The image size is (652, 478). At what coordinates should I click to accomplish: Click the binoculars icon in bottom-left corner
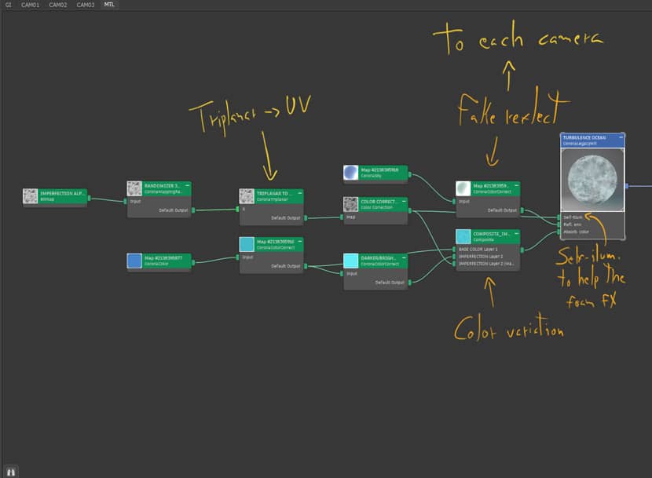(11, 471)
